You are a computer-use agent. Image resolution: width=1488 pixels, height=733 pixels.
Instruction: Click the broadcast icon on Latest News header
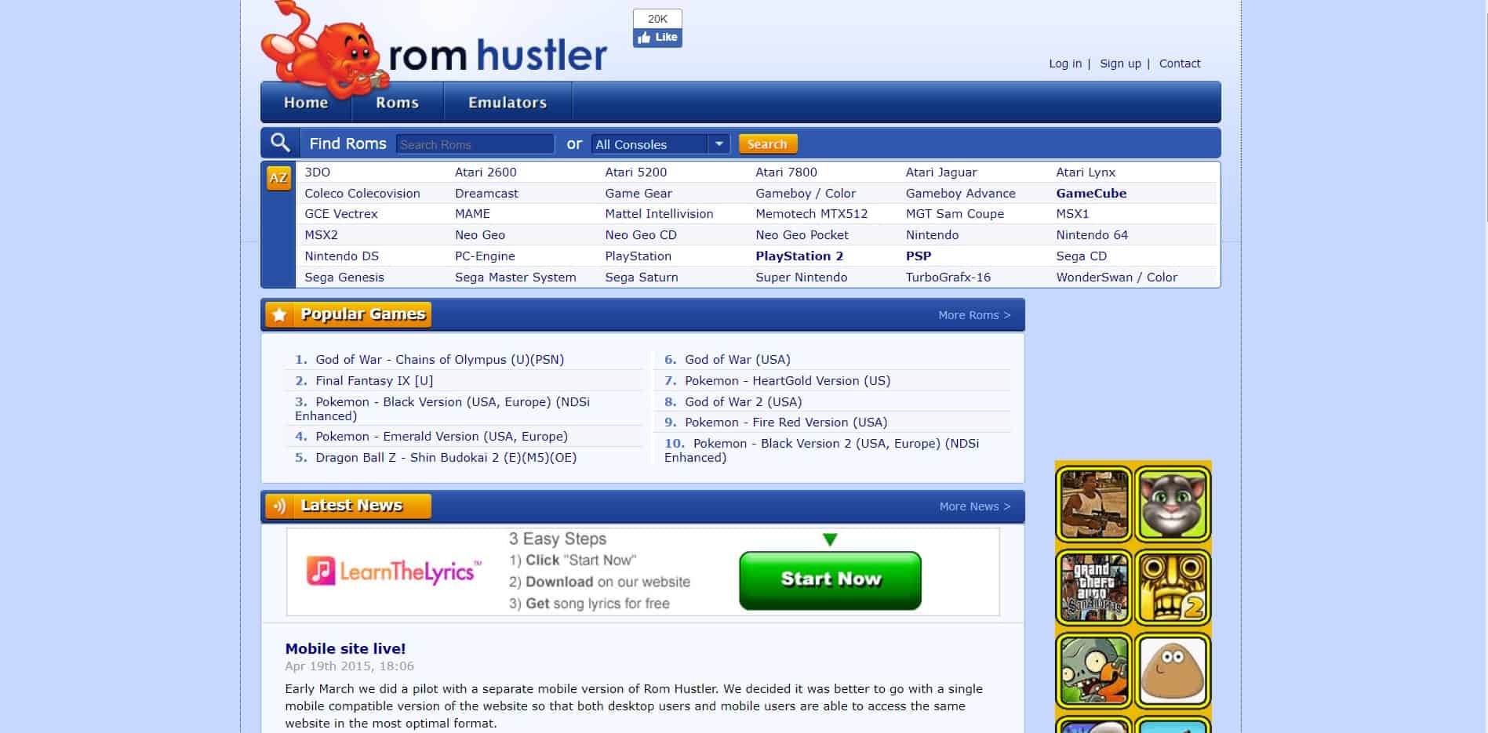point(280,506)
